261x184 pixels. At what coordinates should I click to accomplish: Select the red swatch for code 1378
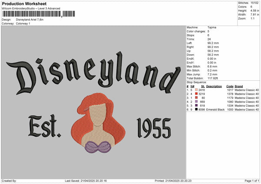point(197,94)
